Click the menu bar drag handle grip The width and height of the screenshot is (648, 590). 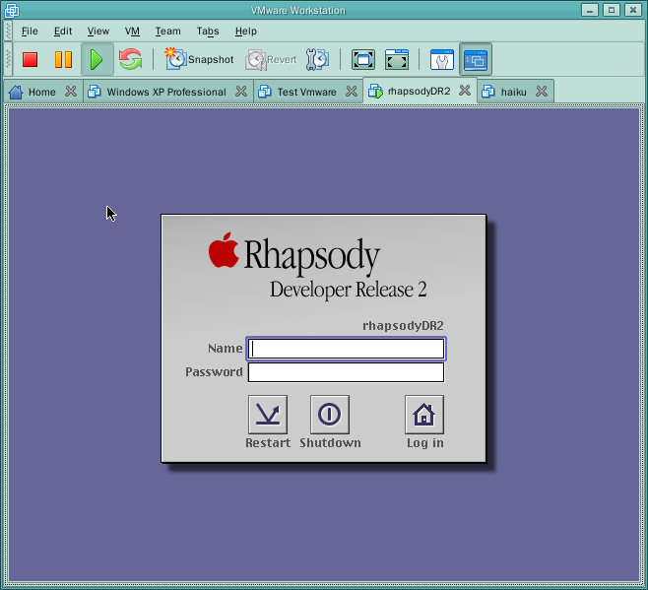click(8, 31)
